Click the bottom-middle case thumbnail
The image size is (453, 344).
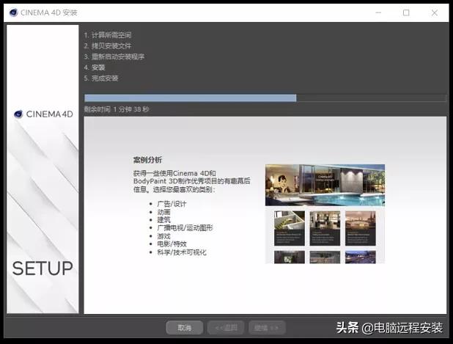(x=325, y=257)
